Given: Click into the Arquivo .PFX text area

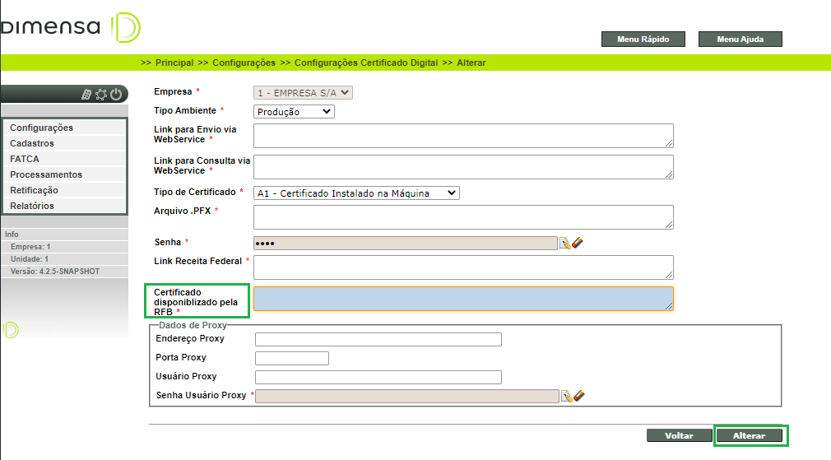Looking at the screenshot, I should point(464,217).
